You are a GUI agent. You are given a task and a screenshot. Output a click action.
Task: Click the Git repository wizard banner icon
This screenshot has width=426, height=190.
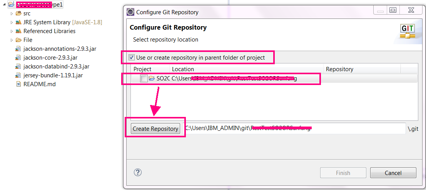tap(408, 32)
